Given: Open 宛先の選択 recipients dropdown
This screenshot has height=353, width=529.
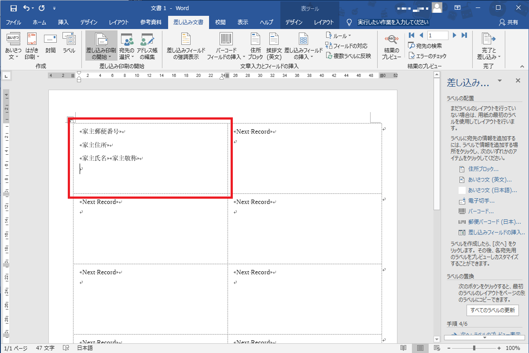Looking at the screenshot, I should click(x=127, y=47).
